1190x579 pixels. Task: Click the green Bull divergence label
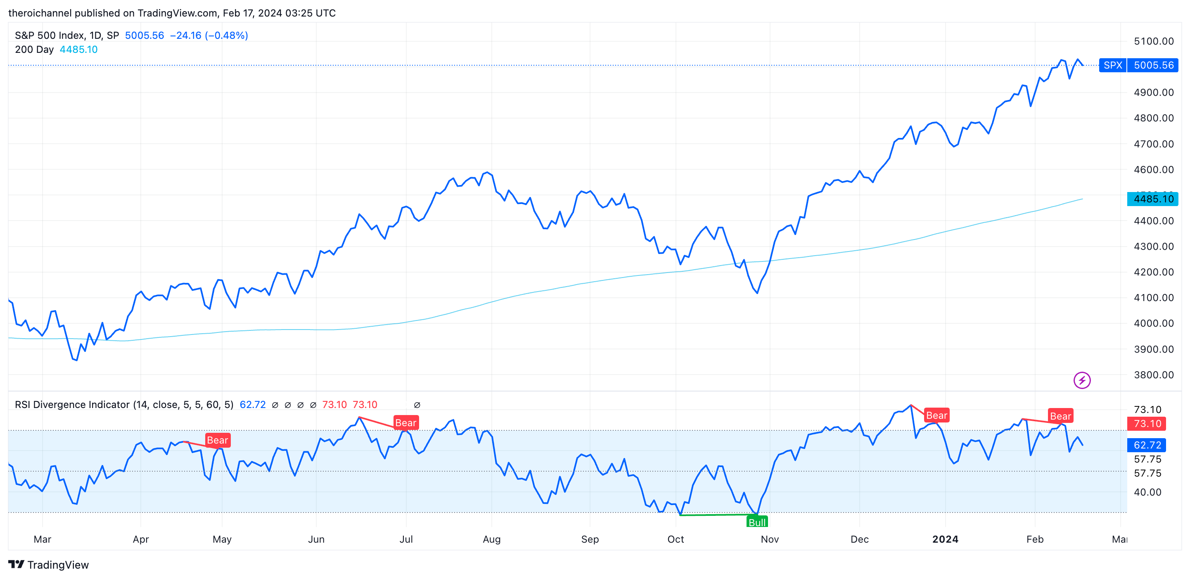pos(757,522)
